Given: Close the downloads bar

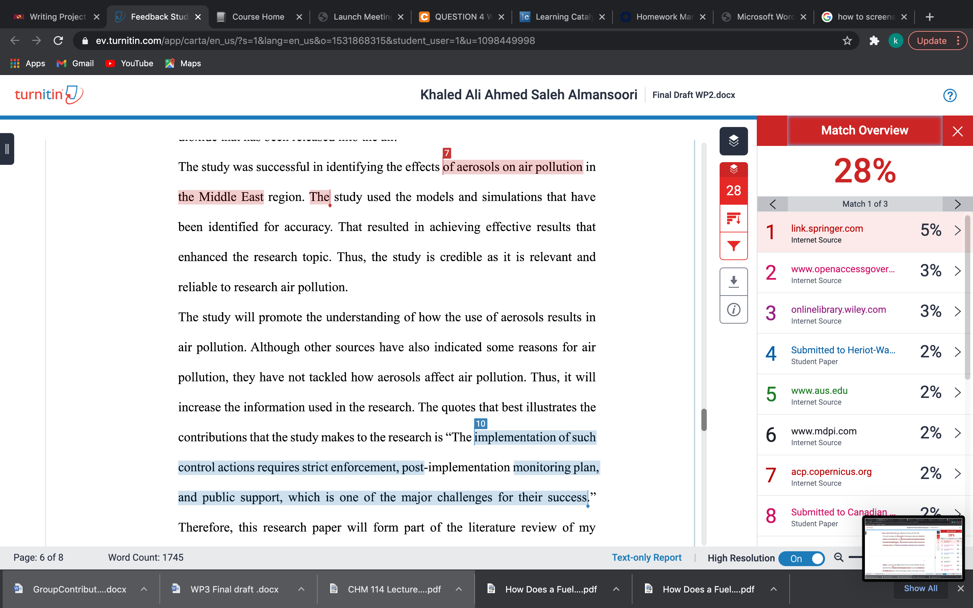Looking at the screenshot, I should coord(960,589).
